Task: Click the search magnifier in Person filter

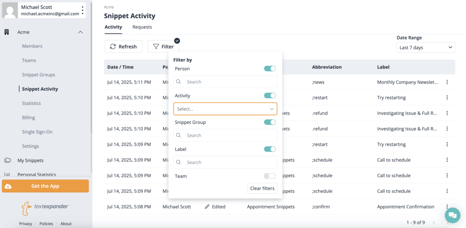Action: [179, 82]
